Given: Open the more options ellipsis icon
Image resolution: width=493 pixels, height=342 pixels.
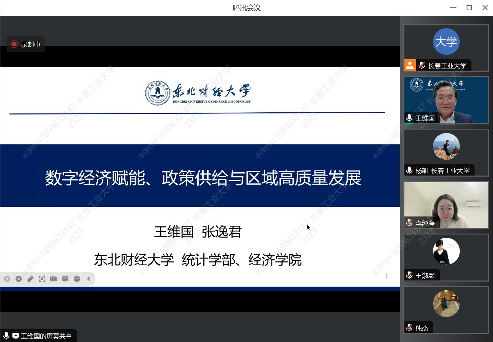Looking at the screenshot, I should point(77,279).
